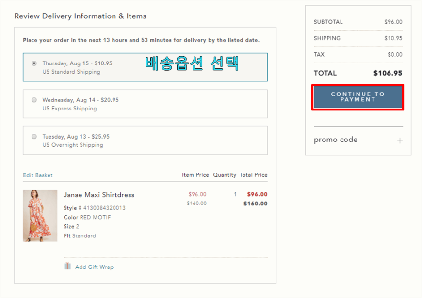The image size is (422, 298).
Task: Click the SHIPPING $10.95 value
Action: click(393, 38)
